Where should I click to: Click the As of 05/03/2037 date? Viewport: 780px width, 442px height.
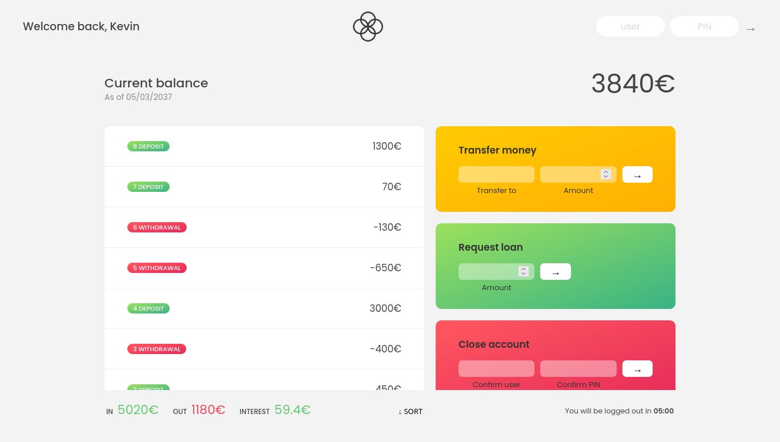[138, 97]
